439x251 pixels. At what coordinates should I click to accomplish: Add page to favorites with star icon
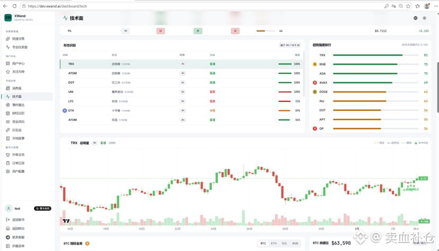pyautogui.click(x=408, y=6)
